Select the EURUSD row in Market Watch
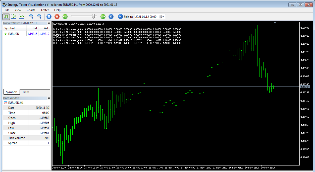 pos(27,34)
